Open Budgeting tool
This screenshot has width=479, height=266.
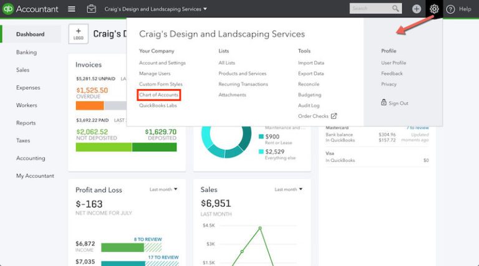click(x=309, y=95)
